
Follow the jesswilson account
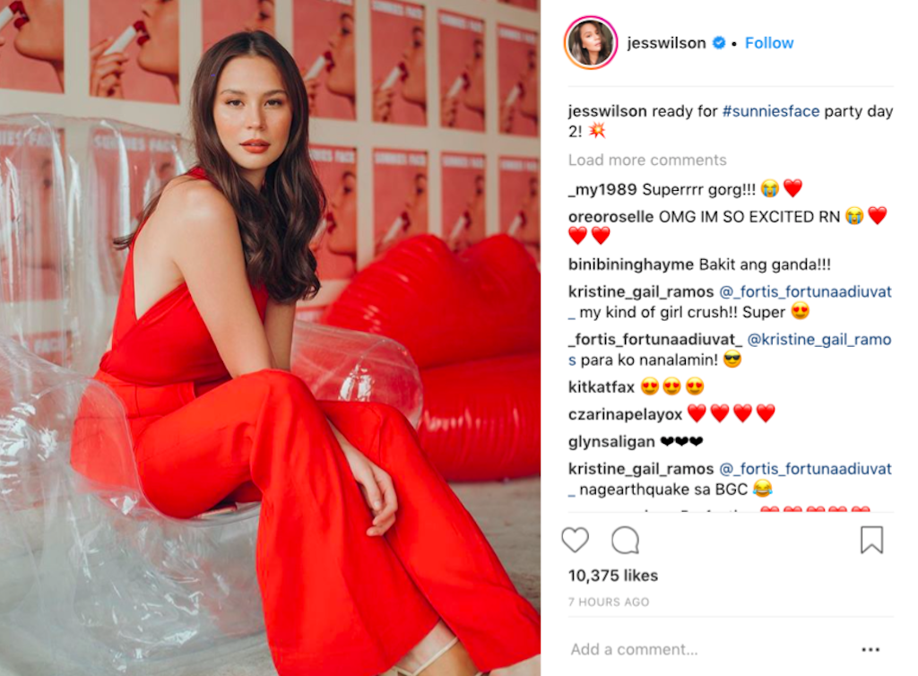(x=768, y=43)
